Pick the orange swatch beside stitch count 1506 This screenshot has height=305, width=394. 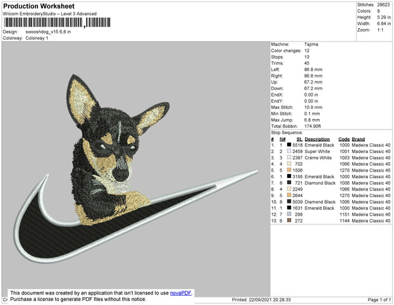click(289, 170)
